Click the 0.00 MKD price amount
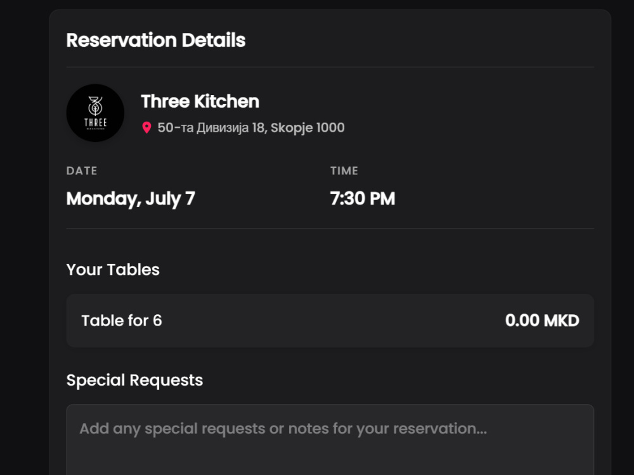Screen dimensions: 634x475 point(542,320)
